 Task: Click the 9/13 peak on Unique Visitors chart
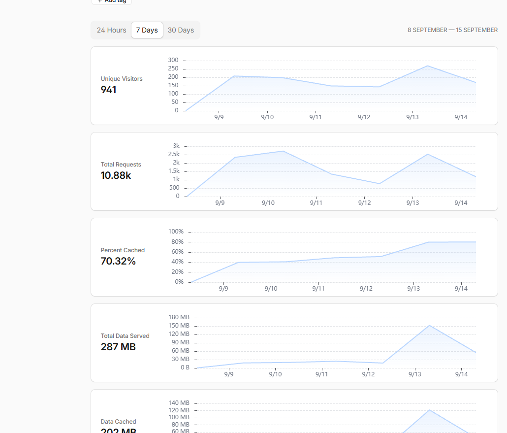pos(428,66)
